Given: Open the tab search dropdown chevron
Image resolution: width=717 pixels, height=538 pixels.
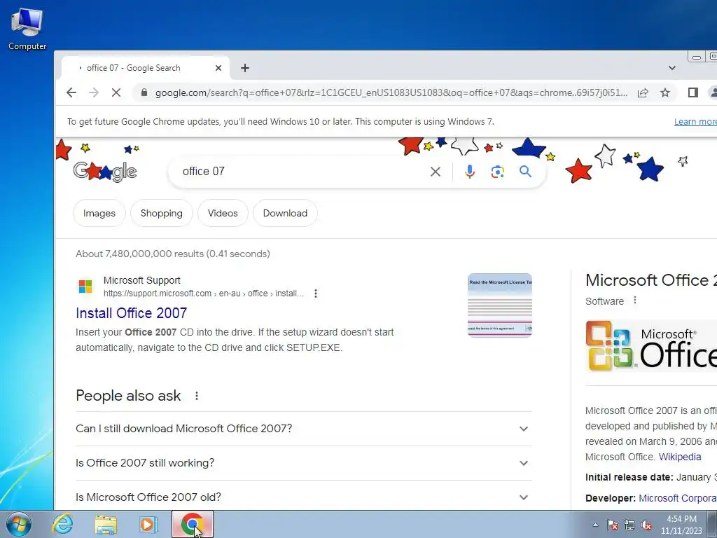Looking at the screenshot, I should [x=671, y=68].
